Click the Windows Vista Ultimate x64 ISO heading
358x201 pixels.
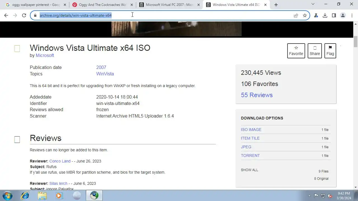tap(90, 48)
